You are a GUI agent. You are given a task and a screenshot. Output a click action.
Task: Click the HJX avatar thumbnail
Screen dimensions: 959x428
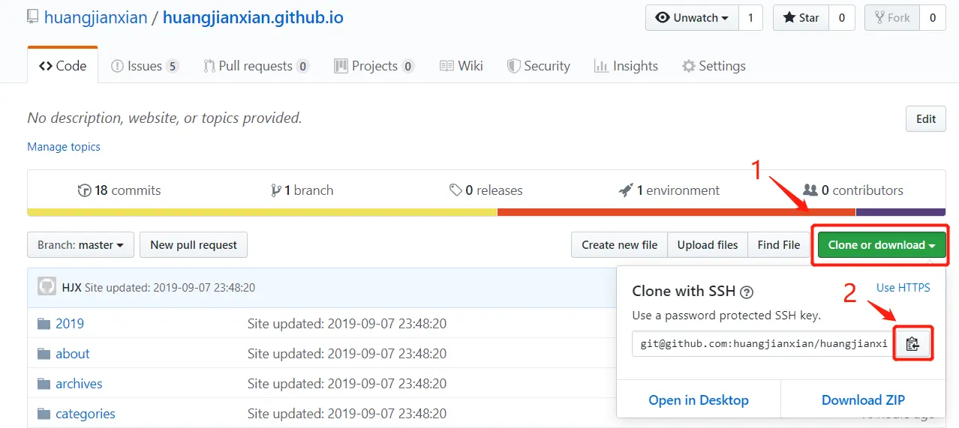point(47,287)
